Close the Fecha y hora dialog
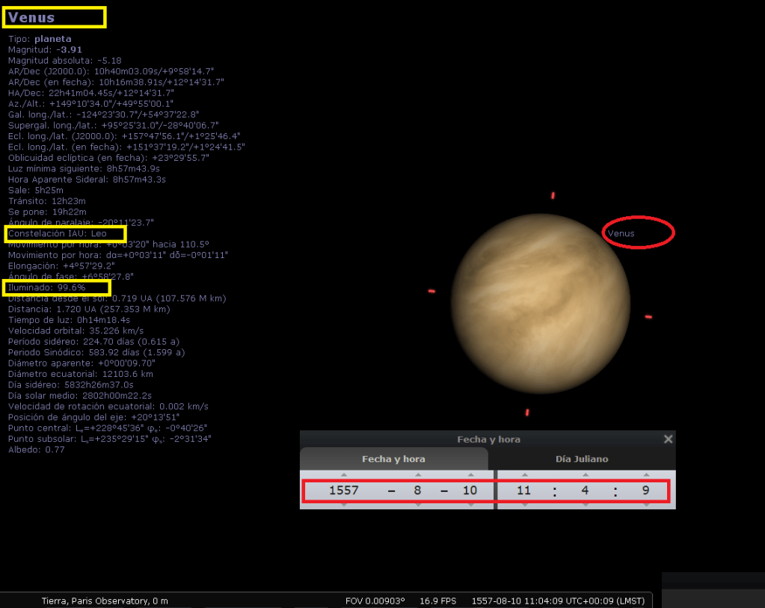The height and width of the screenshot is (608, 765). [x=668, y=440]
